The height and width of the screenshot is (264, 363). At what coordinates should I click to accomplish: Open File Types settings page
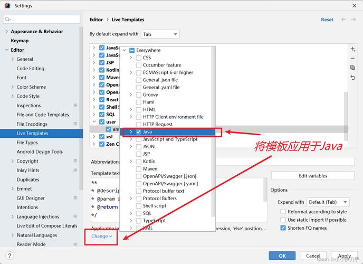pos(27,143)
